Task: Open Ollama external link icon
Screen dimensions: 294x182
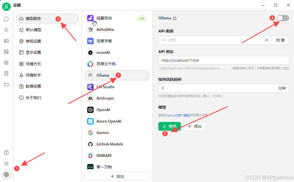Action: pyautogui.click(x=175, y=18)
